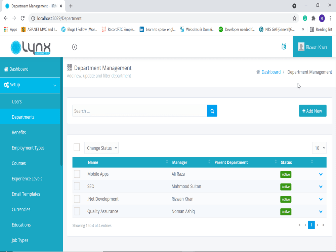Image resolution: width=336 pixels, height=252 pixels.
Task: Check the Mobile Apps row checkbox
Action: coord(77,174)
